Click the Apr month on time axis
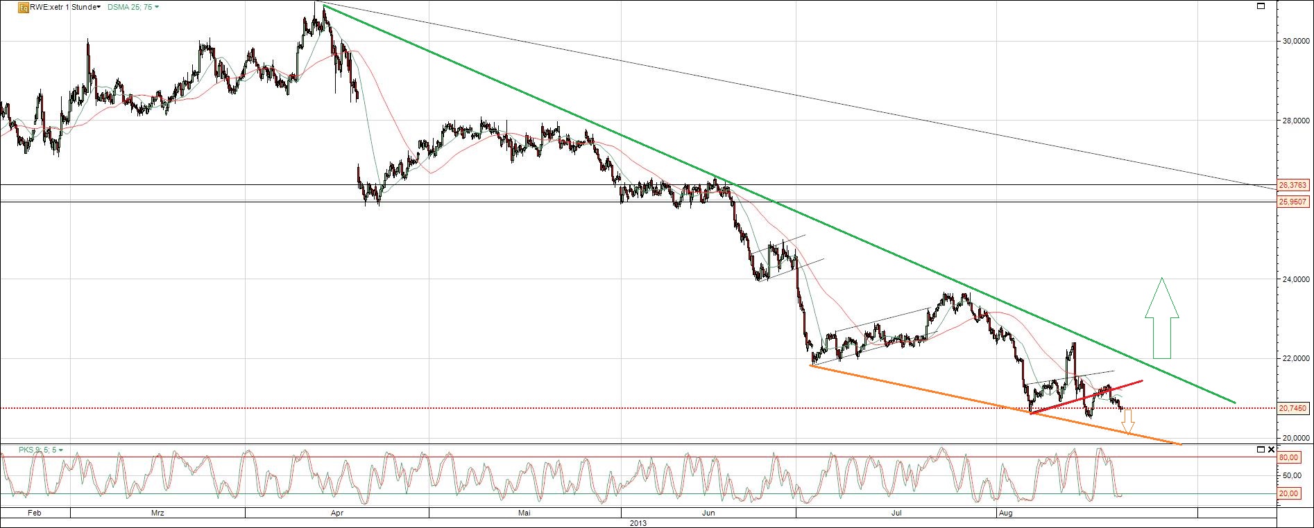This screenshot has width=1314, height=528. pyautogui.click(x=337, y=513)
